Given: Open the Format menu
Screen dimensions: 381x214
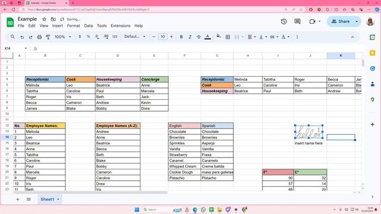Looking at the screenshot, I should coord(73,26).
